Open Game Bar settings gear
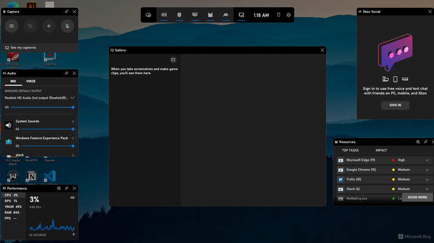Viewport: 434px width, 243px height. [289, 15]
